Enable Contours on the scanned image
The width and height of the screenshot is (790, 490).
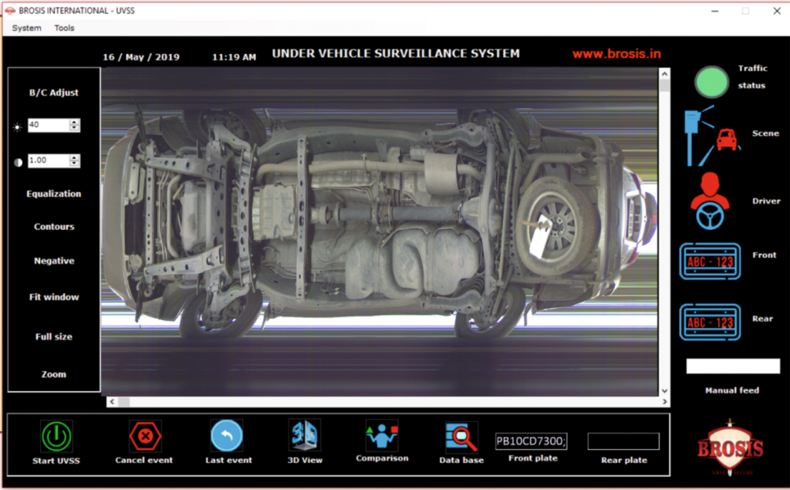(52, 226)
